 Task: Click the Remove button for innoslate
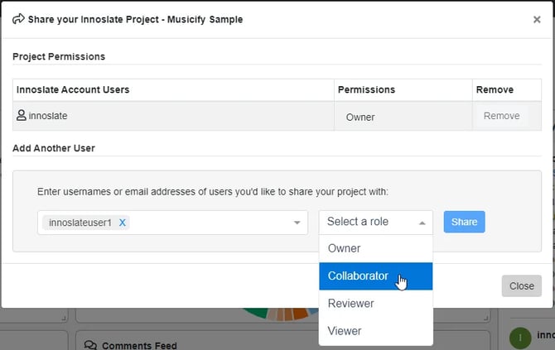pyautogui.click(x=501, y=116)
